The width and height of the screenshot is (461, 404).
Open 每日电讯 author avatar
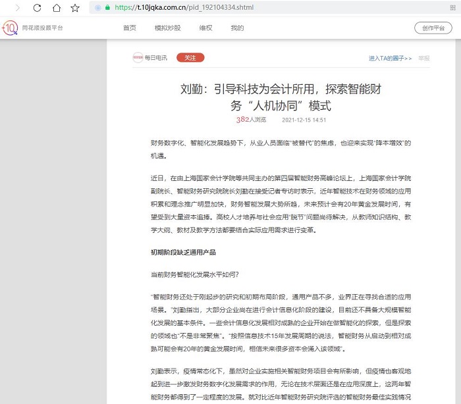138,58
